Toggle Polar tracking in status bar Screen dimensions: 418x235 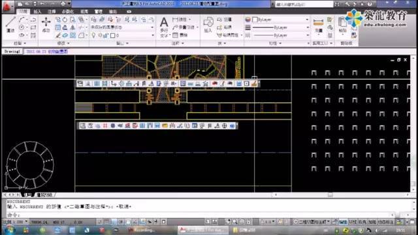click(121, 222)
